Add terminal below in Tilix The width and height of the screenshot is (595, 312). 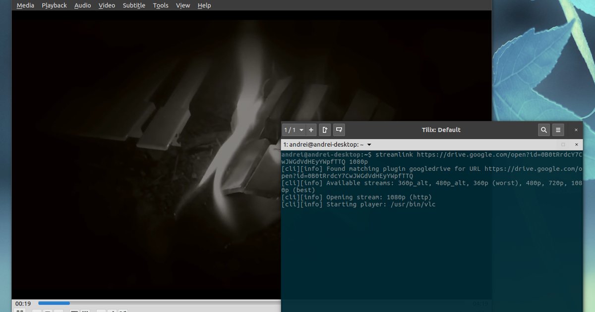339,130
